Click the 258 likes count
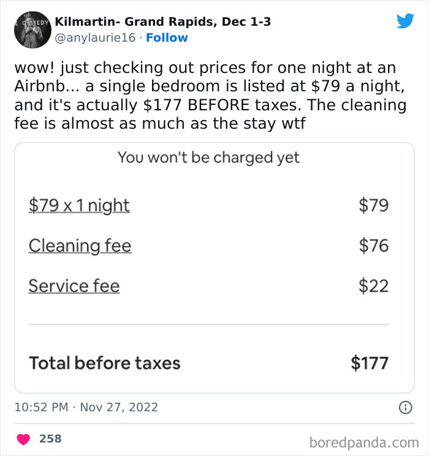 (50, 439)
